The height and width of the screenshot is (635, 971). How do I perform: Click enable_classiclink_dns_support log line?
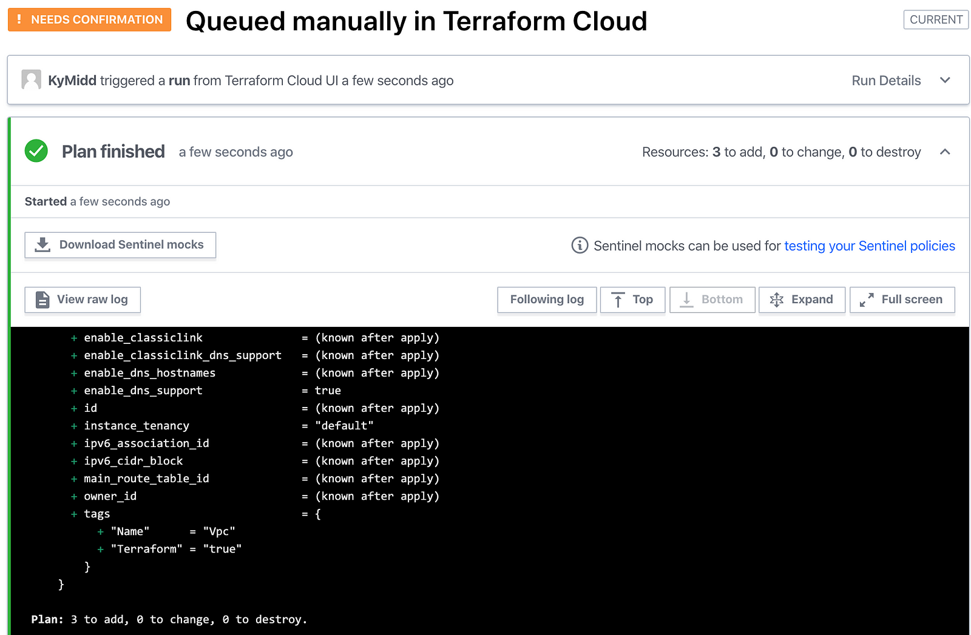pos(255,355)
